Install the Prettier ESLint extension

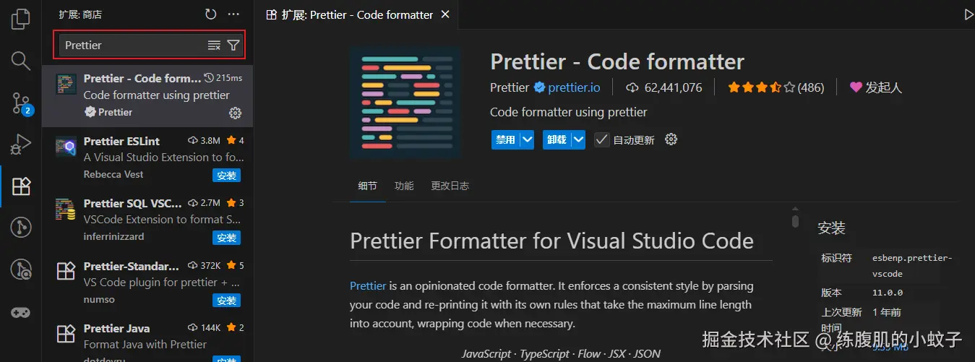click(x=226, y=176)
